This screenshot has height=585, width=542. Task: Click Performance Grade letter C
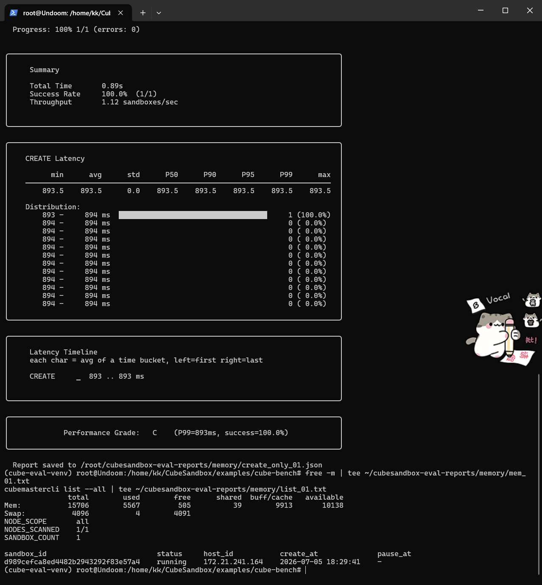[155, 433]
